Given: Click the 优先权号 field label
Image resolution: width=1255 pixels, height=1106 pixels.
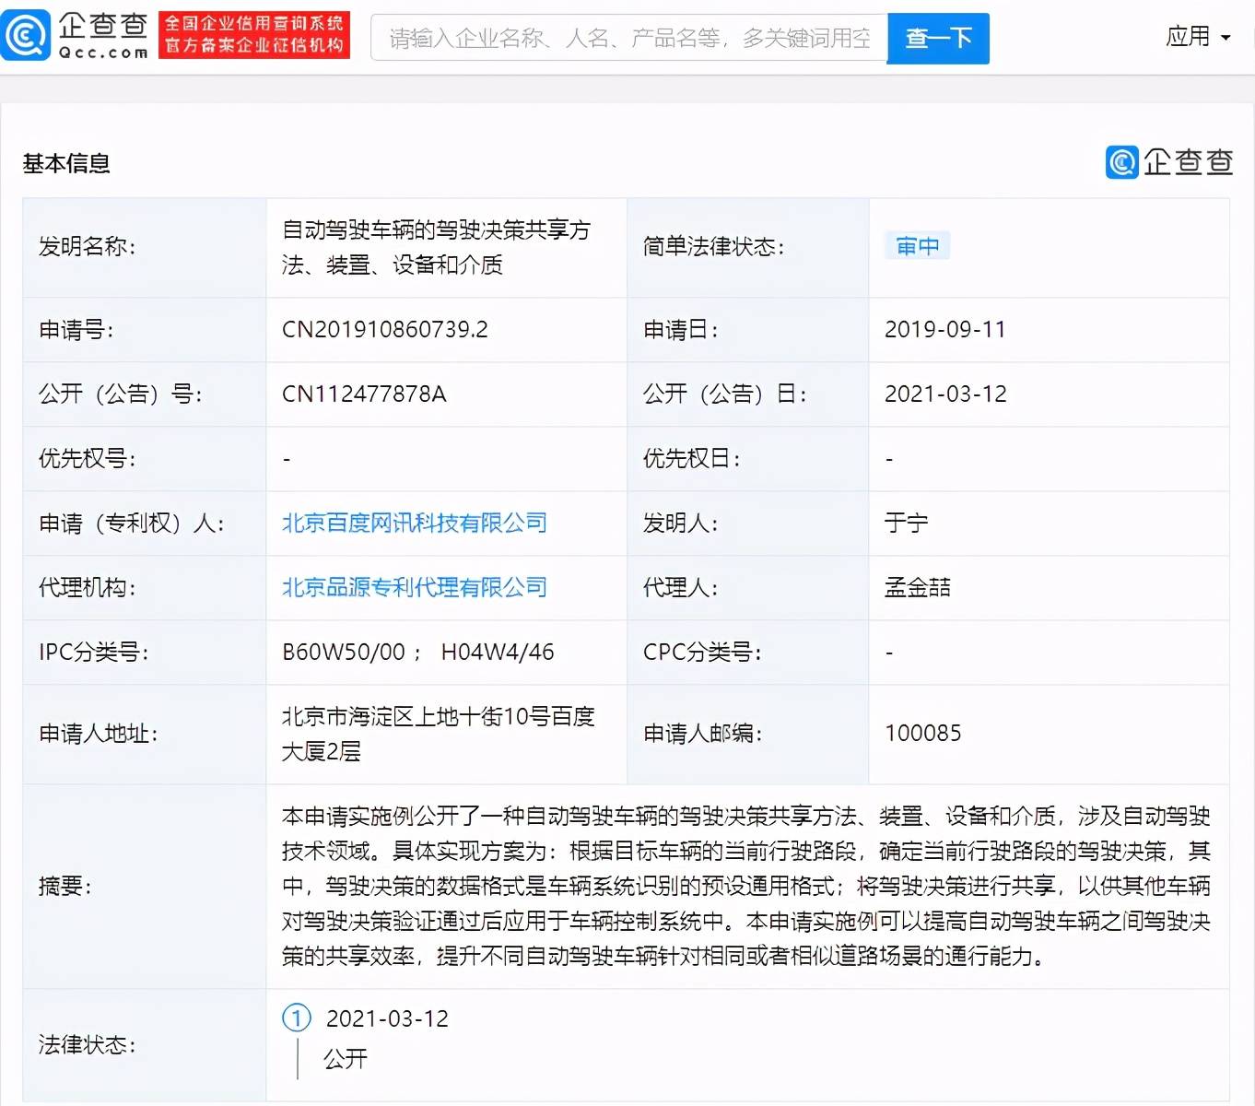Looking at the screenshot, I should click(x=88, y=459).
